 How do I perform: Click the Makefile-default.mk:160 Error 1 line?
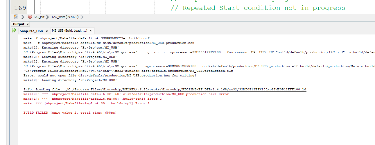click(x=128, y=94)
